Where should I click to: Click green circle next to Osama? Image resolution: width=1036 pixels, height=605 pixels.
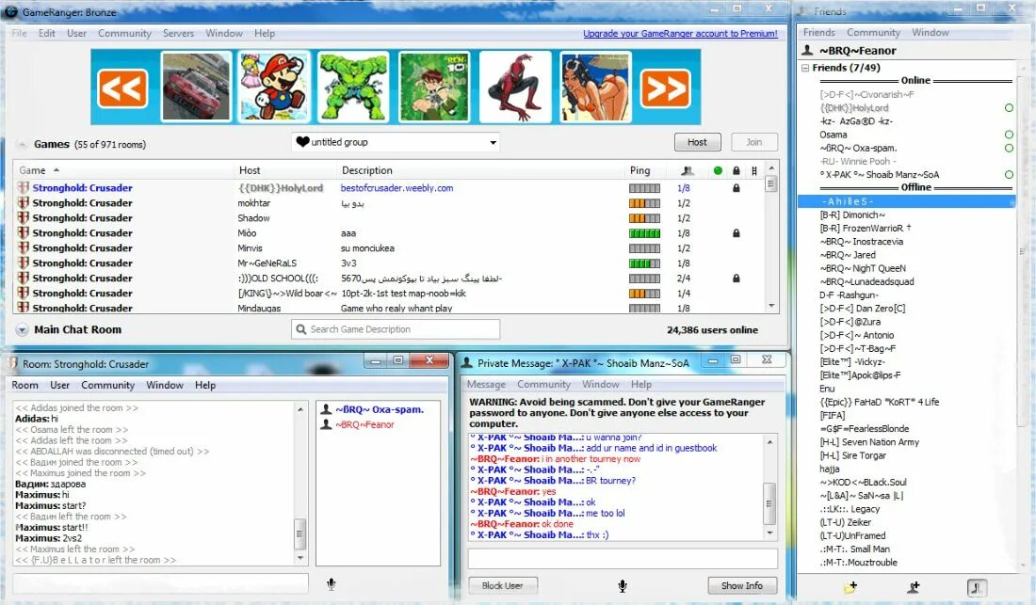(1009, 135)
